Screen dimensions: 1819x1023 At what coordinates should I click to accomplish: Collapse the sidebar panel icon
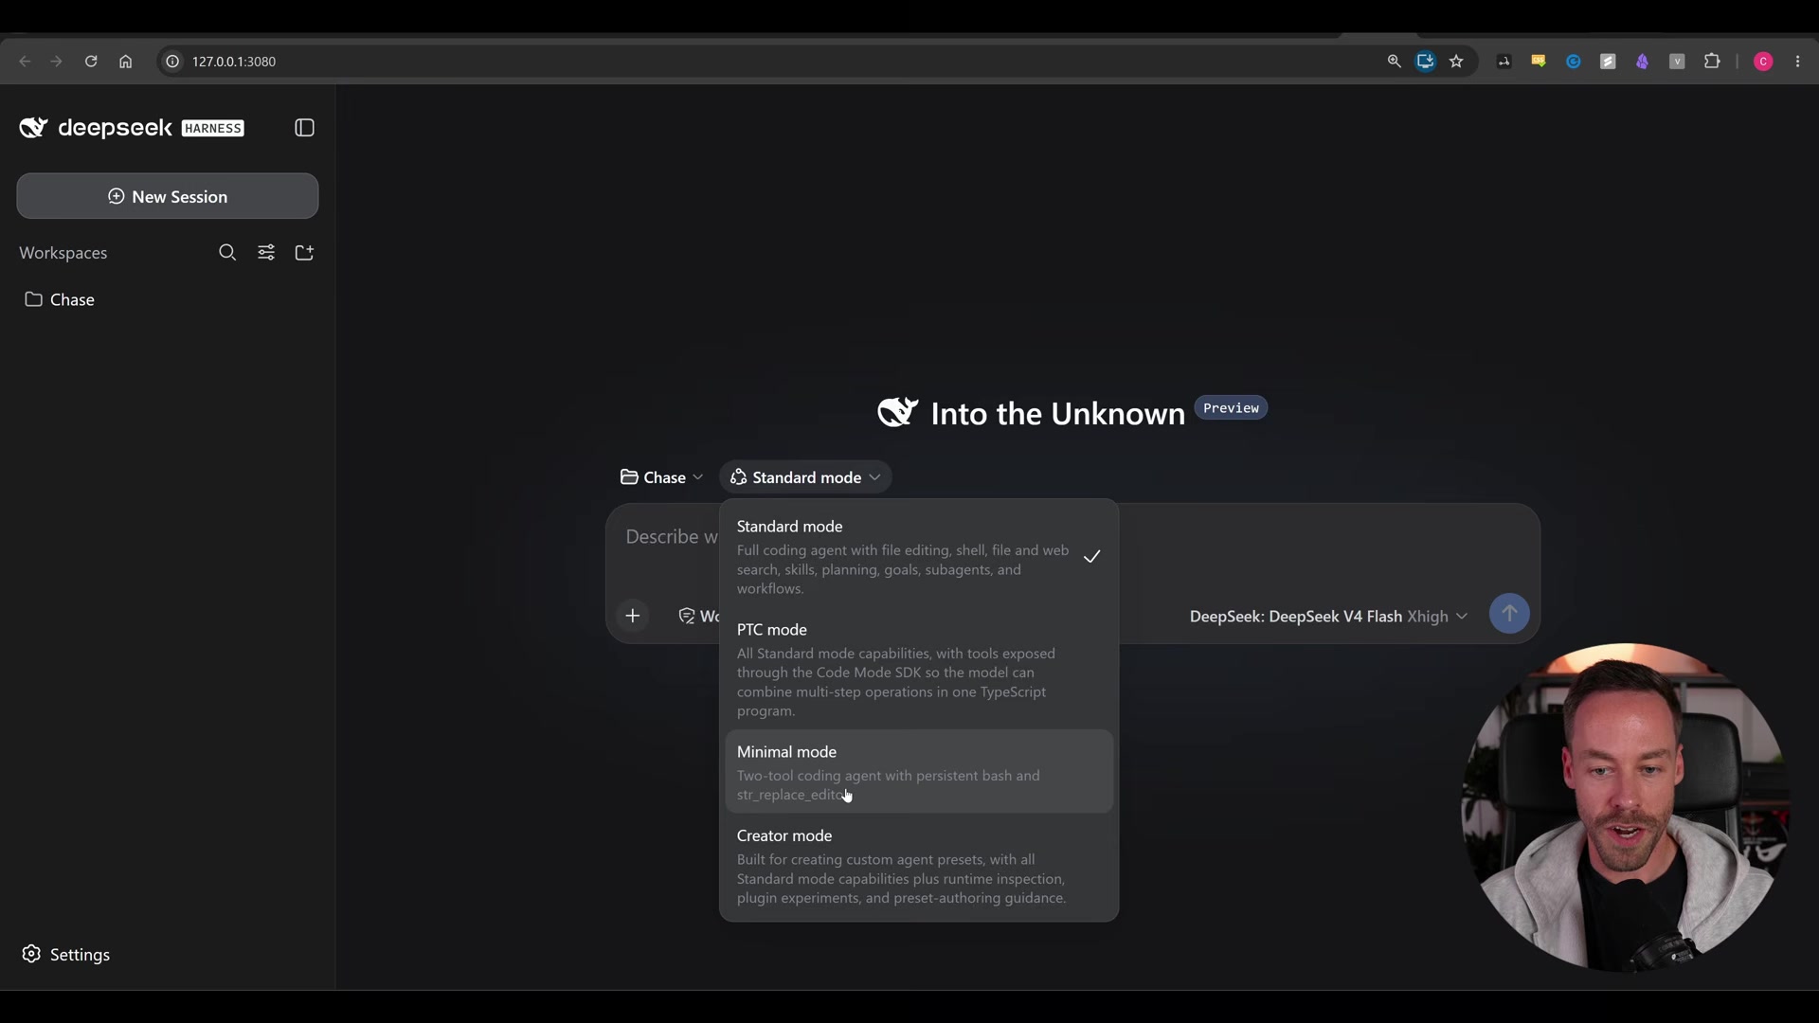[x=304, y=128]
